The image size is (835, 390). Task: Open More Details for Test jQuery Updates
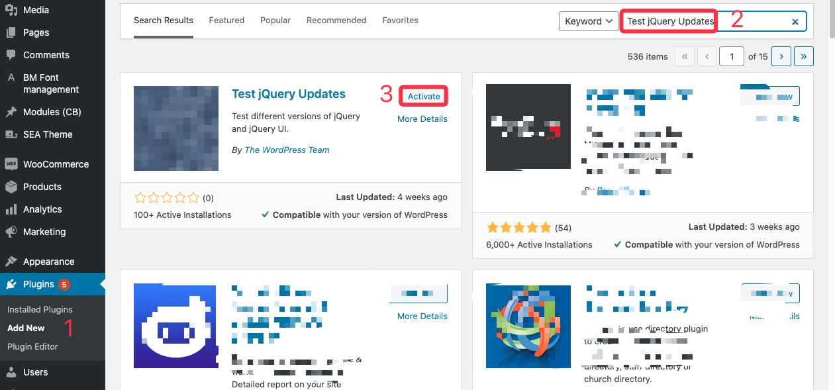click(422, 119)
